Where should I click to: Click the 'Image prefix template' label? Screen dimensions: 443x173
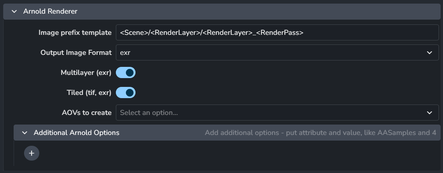[75, 33]
